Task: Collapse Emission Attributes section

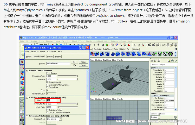Action: point(27,97)
